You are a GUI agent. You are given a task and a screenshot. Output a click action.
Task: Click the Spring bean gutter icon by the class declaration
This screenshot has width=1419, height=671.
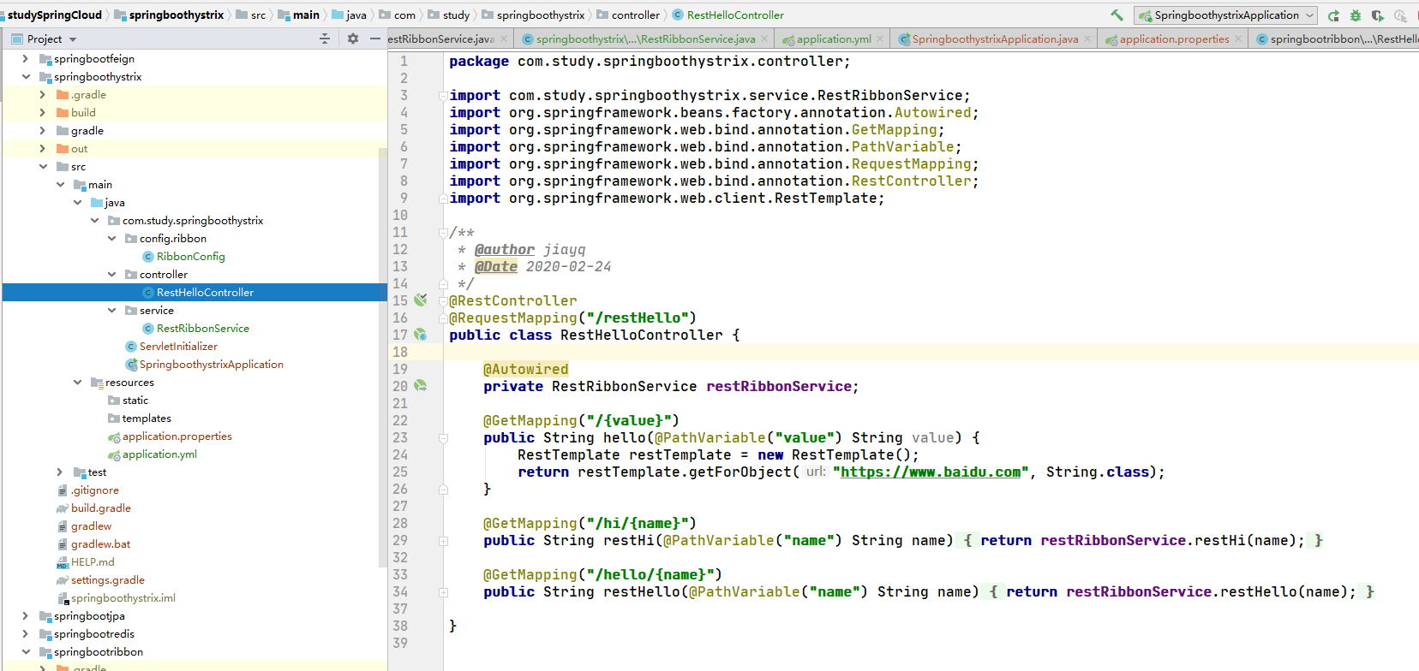click(420, 335)
